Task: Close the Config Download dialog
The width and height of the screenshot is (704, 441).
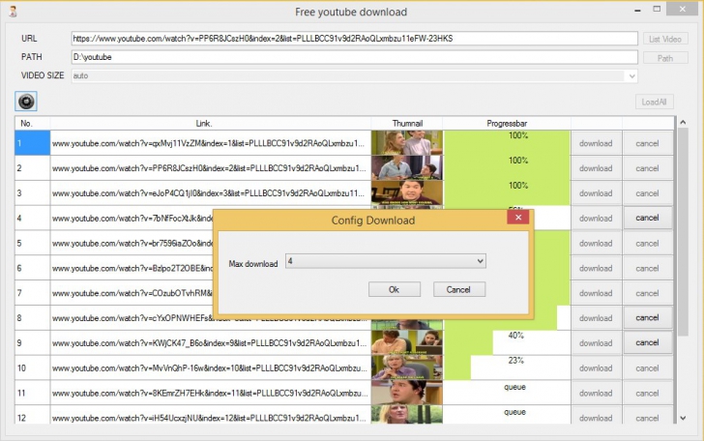Action: pos(518,218)
